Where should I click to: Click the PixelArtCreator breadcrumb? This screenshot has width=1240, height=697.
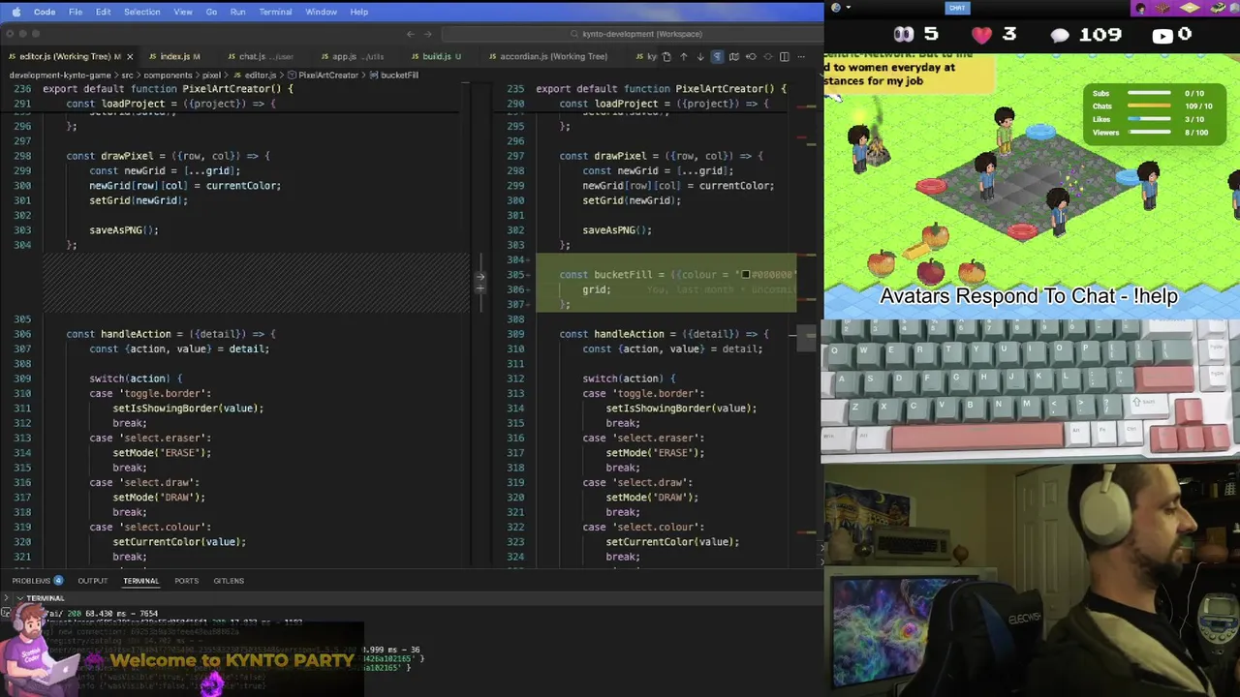click(328, 75)
